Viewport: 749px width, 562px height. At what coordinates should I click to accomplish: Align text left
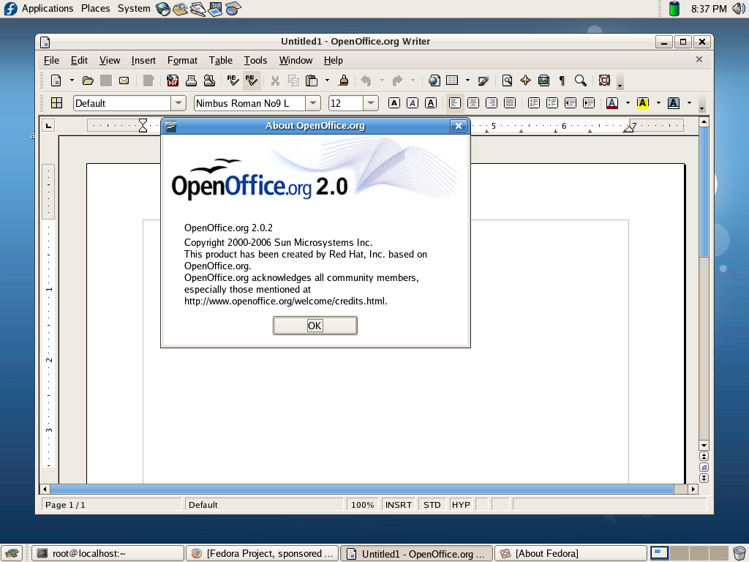[x=455, y=102]
